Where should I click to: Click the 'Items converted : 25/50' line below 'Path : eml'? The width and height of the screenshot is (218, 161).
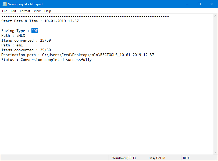26,50
